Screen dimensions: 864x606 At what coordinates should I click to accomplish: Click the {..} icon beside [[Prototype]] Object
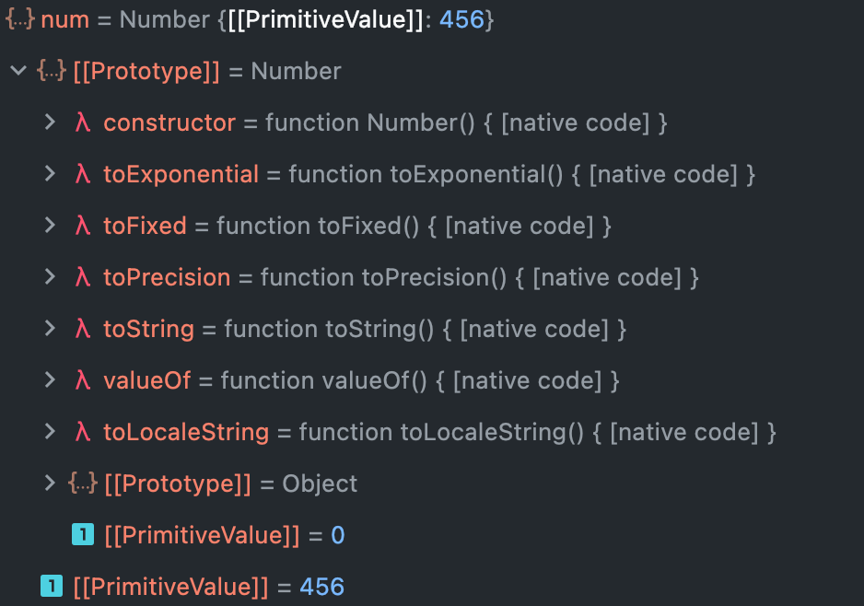pyautogui.click(x=82, y=484)
